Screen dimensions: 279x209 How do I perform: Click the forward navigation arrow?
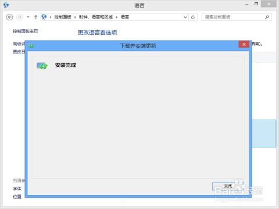point(20,17)
